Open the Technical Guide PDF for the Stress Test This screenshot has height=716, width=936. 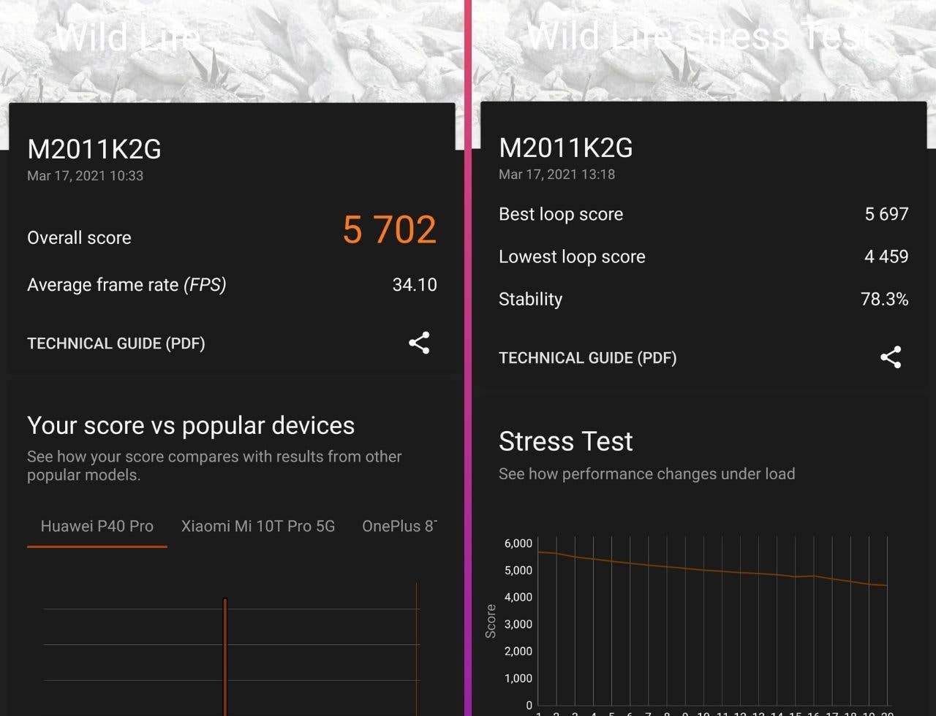point(587,357)
